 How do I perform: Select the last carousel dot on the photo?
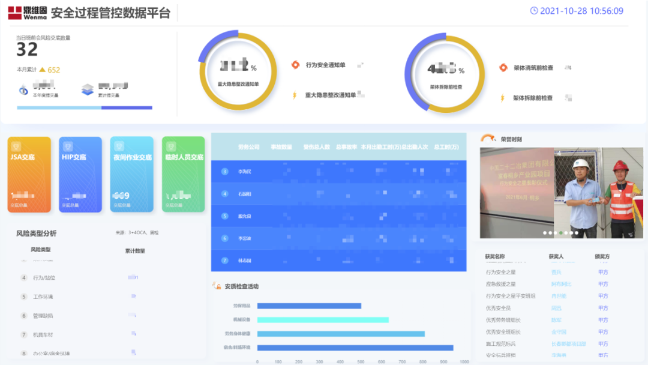pos(577,233)
